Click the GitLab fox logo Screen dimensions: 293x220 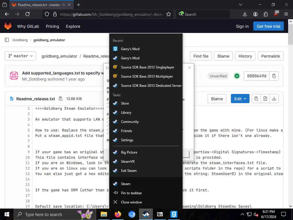point(8,26)
